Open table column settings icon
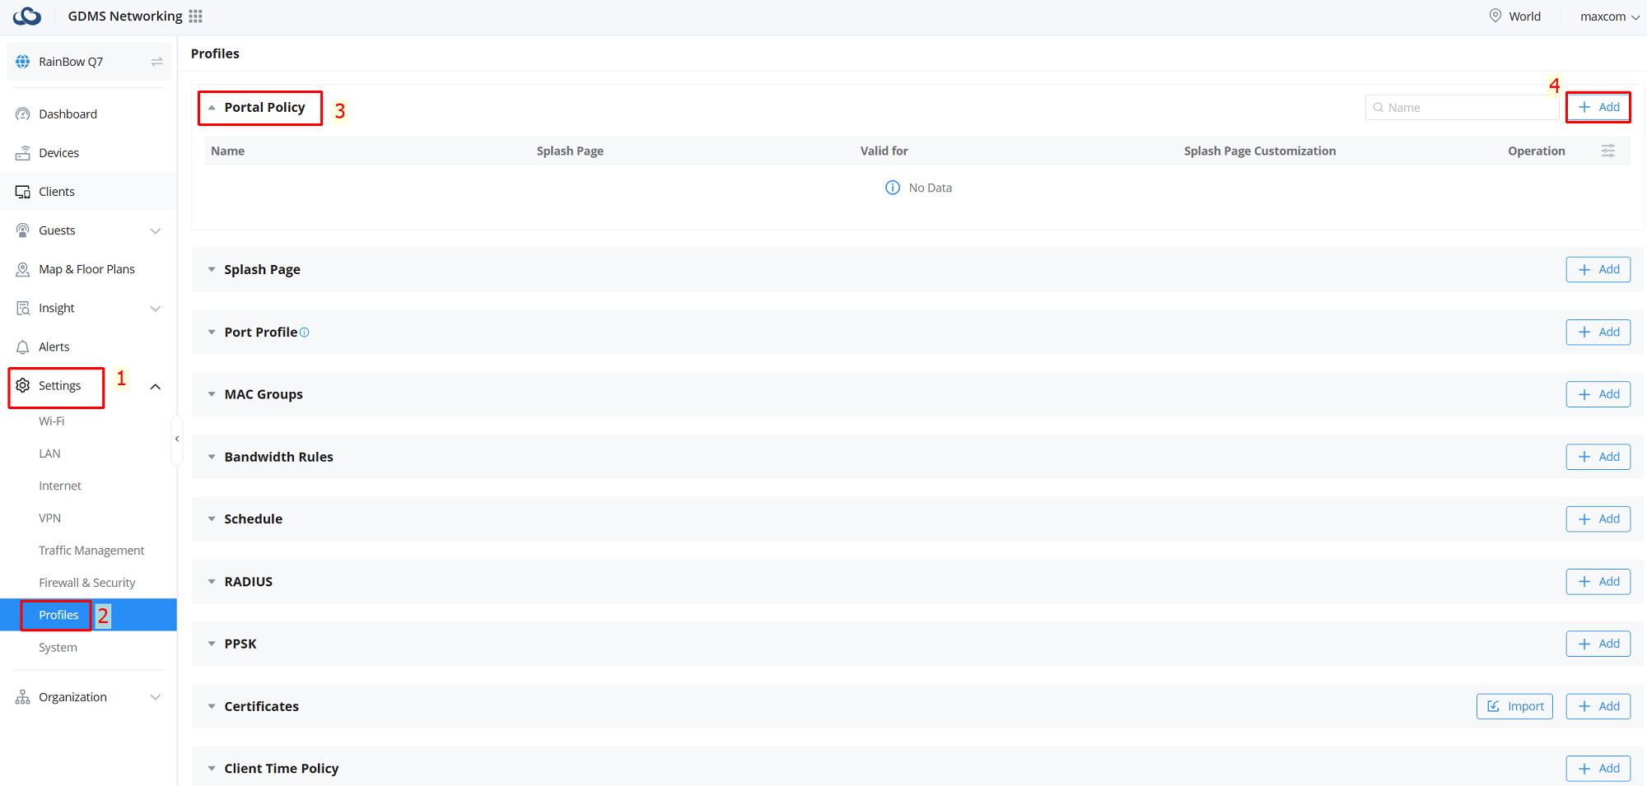Viewport: 1647px width, 786px height. point(1607,151)
